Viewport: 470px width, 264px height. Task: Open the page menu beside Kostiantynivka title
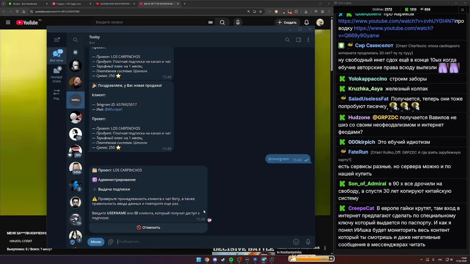pos(325,248)
